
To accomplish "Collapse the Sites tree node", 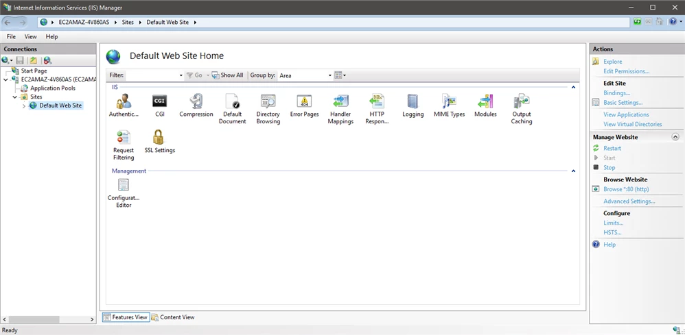I will click(15, 97).
